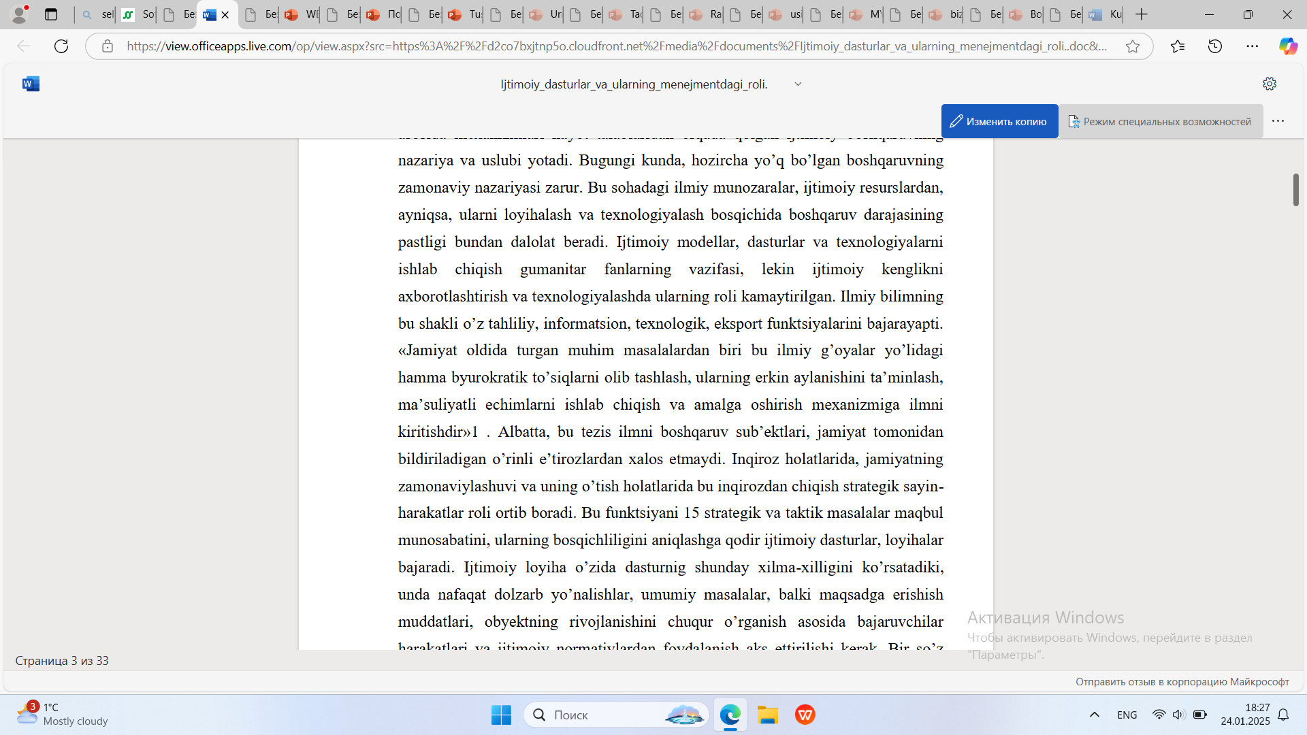Viewport: 1307px width, 735px height.
Task: Switch to the 'Ku' Word tab
Action: click(1104, 14)
